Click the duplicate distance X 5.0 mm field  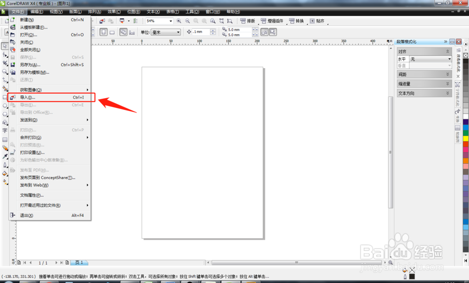239,30
